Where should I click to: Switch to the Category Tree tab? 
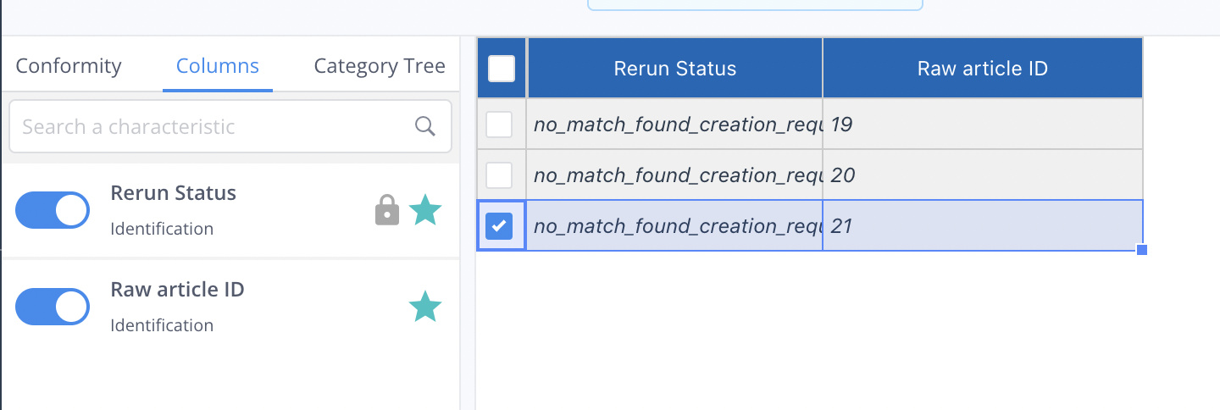point(380,66)
